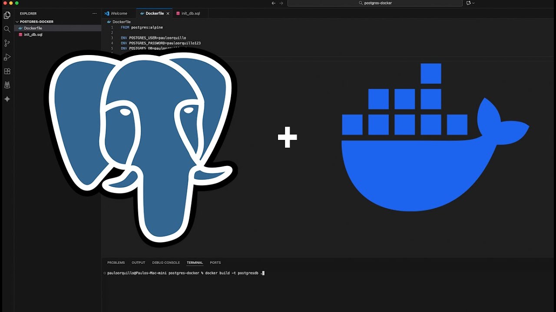Screen dimensions: 556x312
Task: Click the 'ENV POSTGRES_USER=pauloorquillo' line
Action: pos(153,38)
